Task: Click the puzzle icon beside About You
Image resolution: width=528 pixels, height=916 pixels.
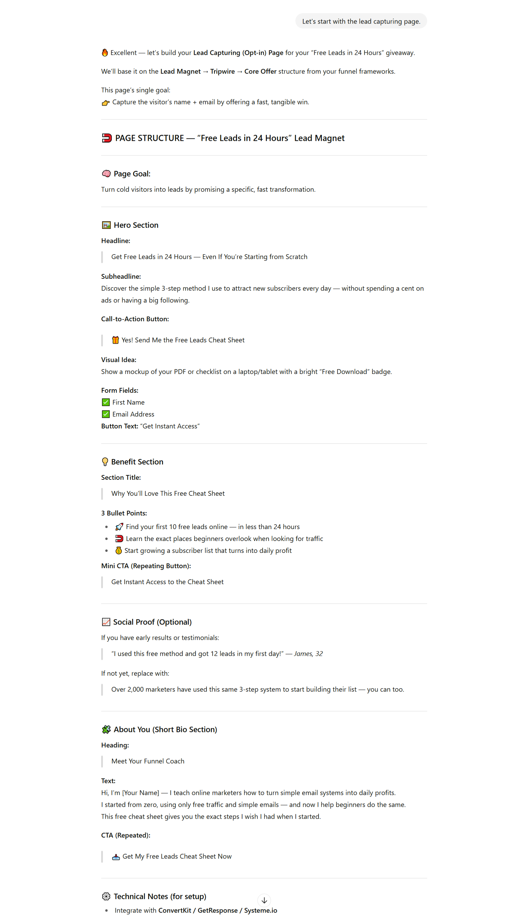Action: pos(106,729)
